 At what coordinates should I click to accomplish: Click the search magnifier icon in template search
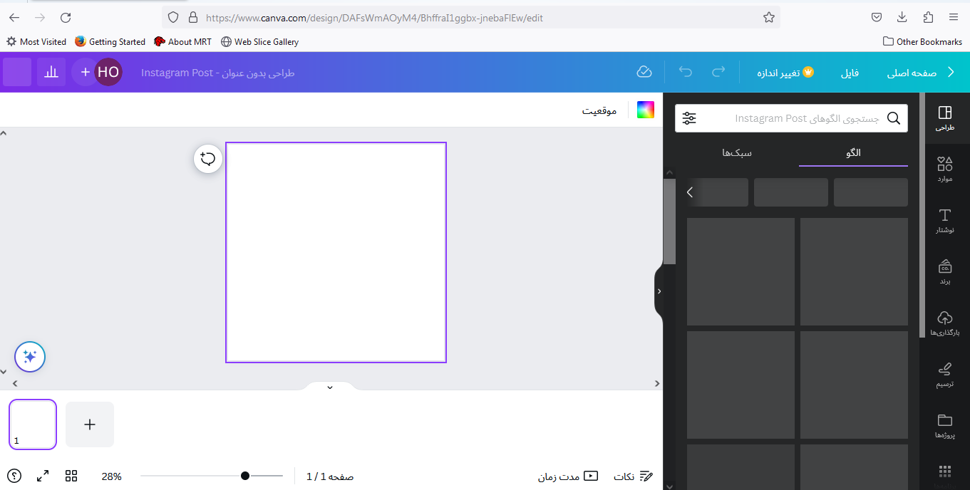(893, 118)
